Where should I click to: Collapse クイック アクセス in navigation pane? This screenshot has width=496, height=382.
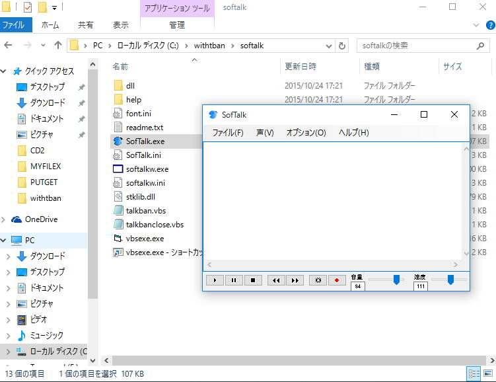(x=3, y=71)
